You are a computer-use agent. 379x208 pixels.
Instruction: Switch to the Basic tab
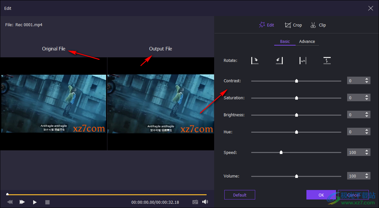[x=285, y=42]
